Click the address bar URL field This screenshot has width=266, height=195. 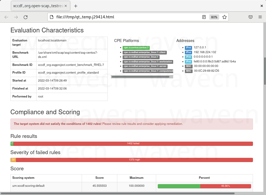128,17
